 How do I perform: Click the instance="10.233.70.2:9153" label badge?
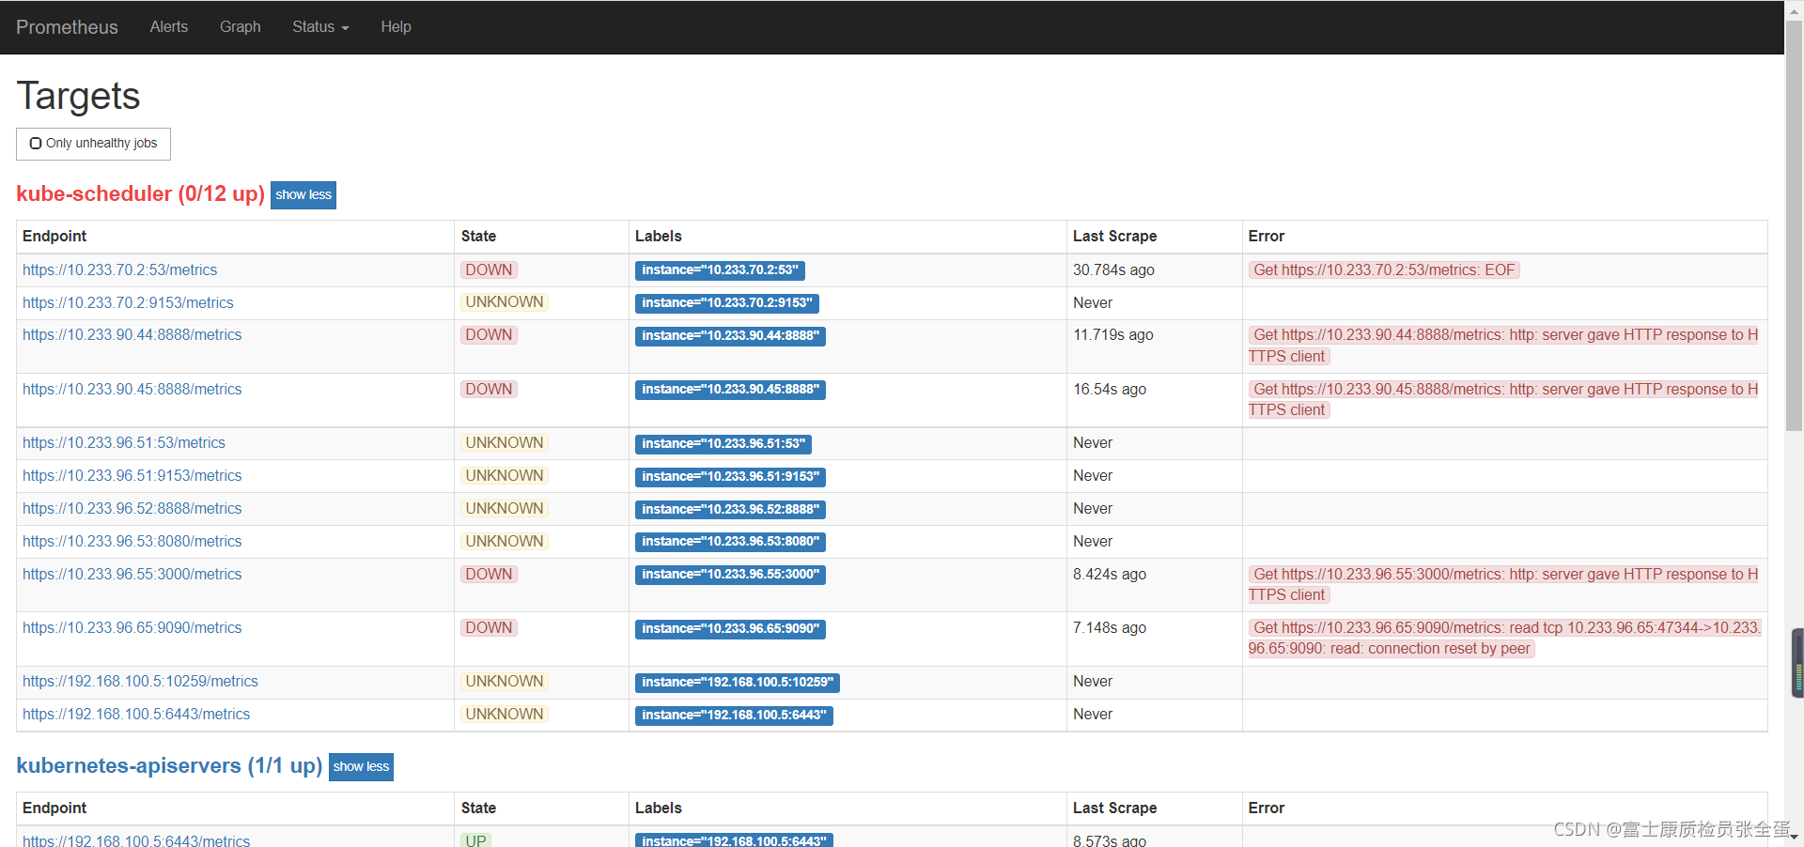click(x=727, y=303)
